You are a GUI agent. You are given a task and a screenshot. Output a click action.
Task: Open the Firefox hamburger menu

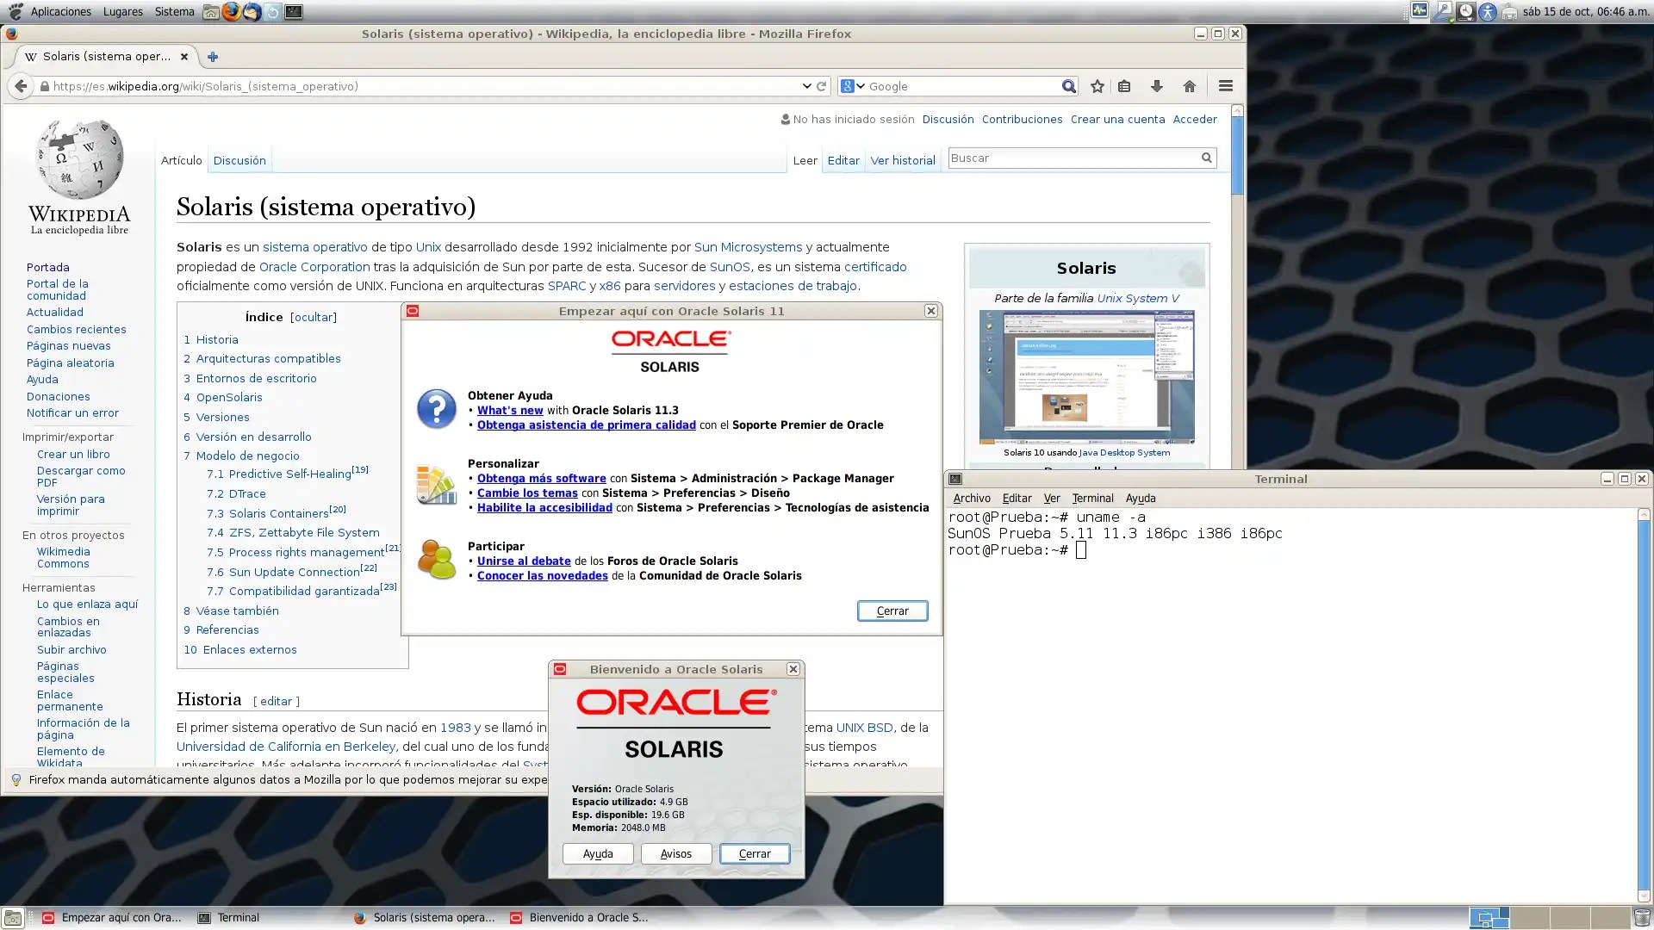(x=1225, y=86)
